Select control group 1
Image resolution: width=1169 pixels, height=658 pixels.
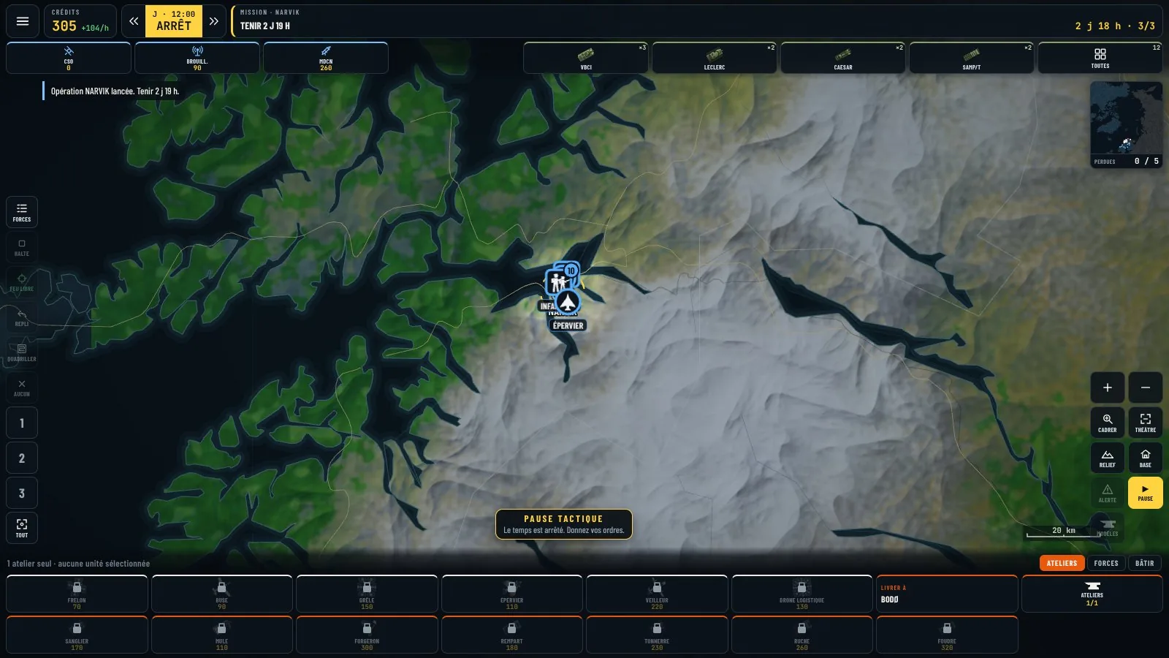[22, 423]
